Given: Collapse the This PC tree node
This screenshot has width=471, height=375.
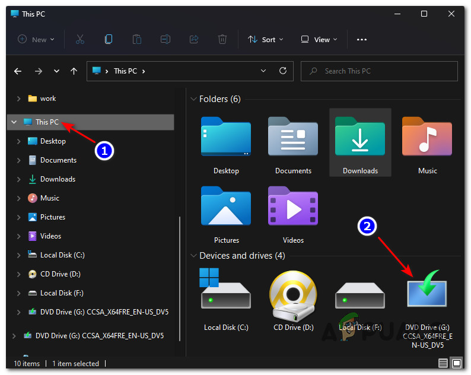Looking at the screenshot, I should [14, 122].
